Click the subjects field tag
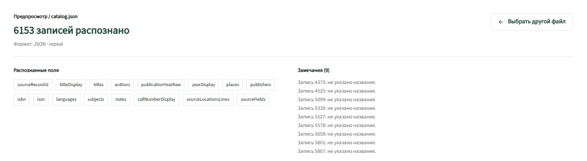This screenshot has height=161, width=587. click(x=96, y=99)
